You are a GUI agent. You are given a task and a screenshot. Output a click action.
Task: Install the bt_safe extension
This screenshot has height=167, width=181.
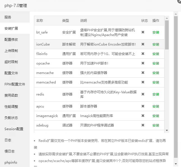156,32
